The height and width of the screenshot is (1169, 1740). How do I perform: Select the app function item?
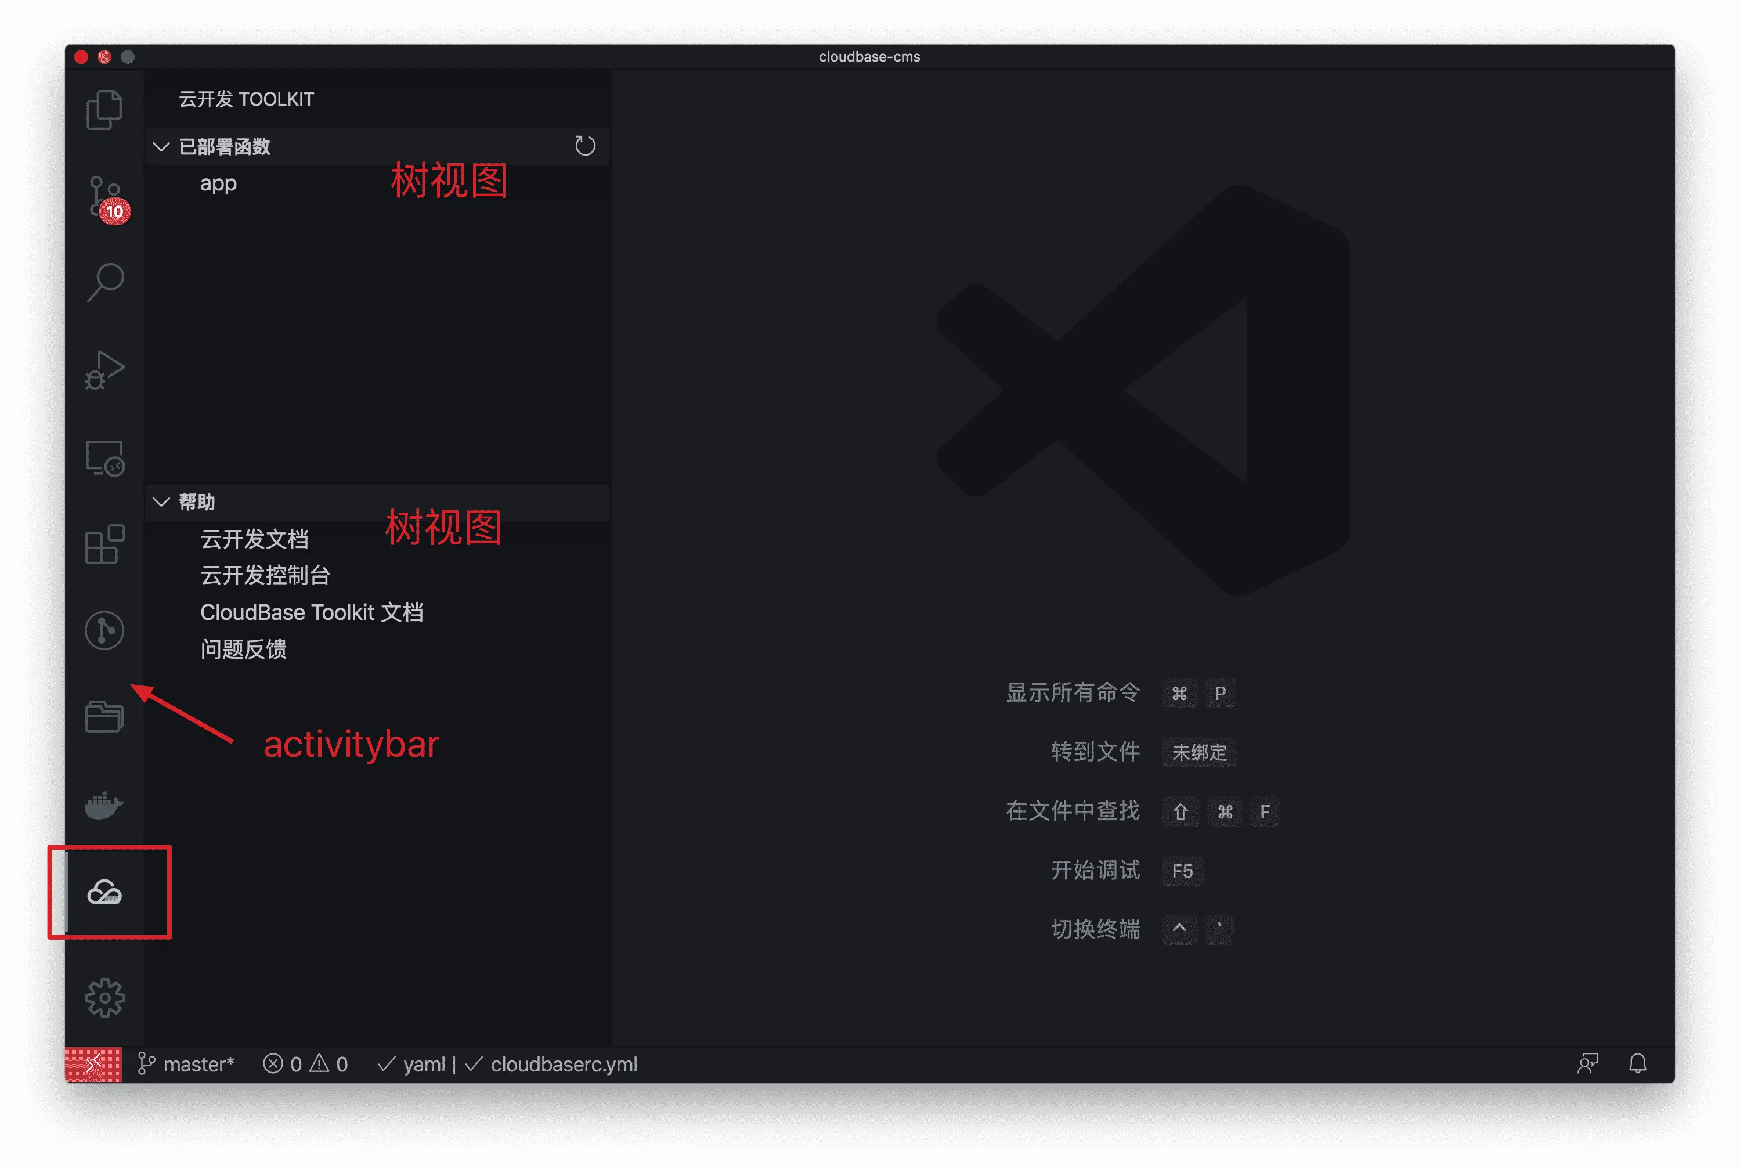click(x=218, y=183)
